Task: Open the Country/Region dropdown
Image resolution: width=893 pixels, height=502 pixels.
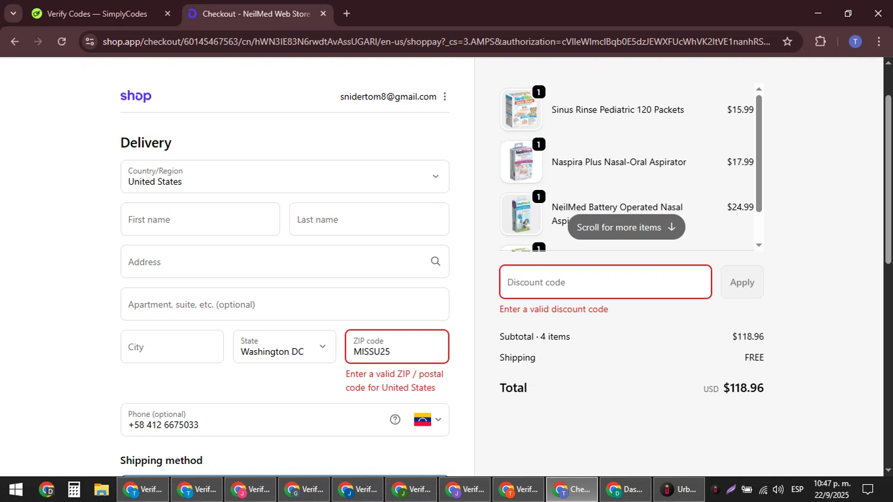Action: (x=285, y=176)
